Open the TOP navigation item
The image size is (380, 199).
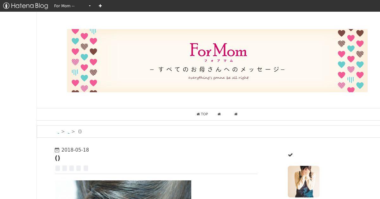pyautogui.click(x=202, y=114)
